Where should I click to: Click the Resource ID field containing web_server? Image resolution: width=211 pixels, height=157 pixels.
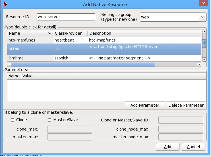[66, 17]
